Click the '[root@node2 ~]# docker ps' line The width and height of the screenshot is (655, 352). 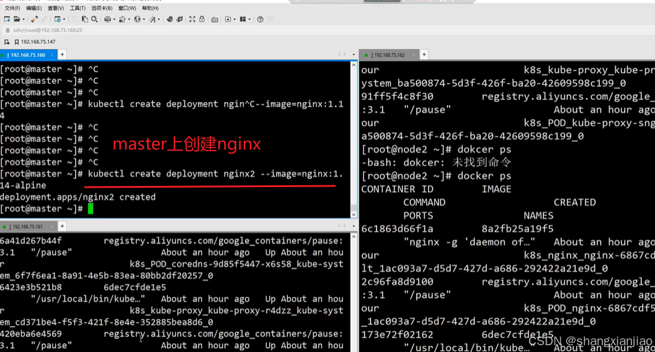(x=436, y=176)
